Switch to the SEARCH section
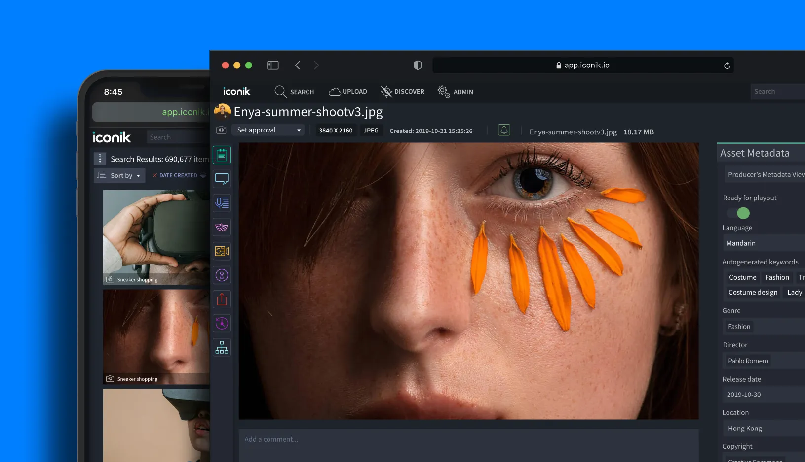The image size is (805, 462). (295, 91)
